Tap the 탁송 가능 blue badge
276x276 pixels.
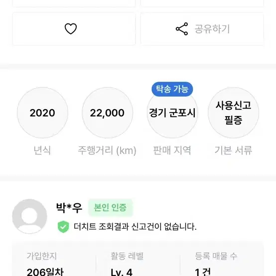172,89
